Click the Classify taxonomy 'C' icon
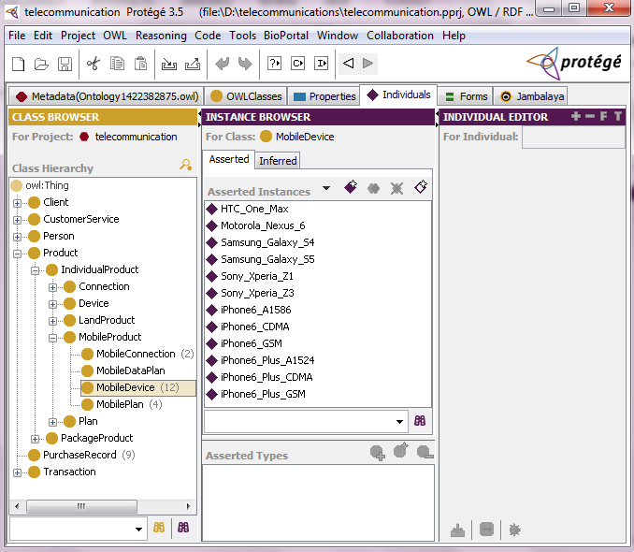The image size is (634, 552). pos(298,64)
